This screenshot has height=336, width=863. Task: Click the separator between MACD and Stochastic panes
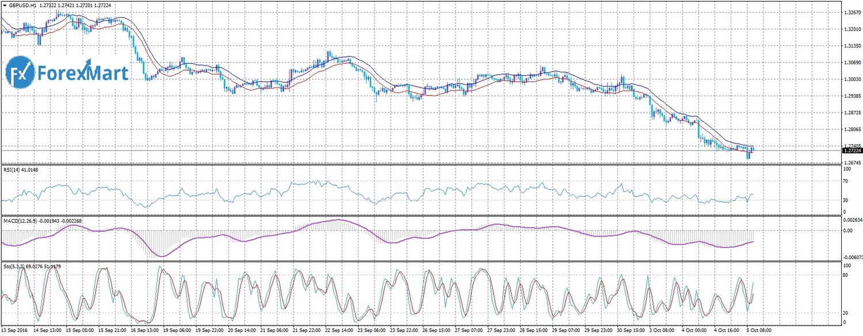[420, 261]
